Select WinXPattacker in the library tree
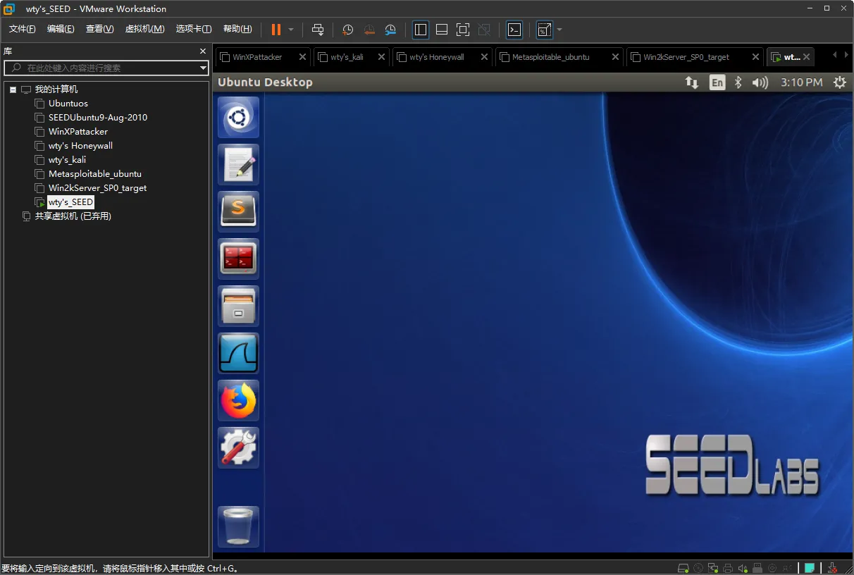854x575 pixels. pyautogui.click(x=78, y=132)
